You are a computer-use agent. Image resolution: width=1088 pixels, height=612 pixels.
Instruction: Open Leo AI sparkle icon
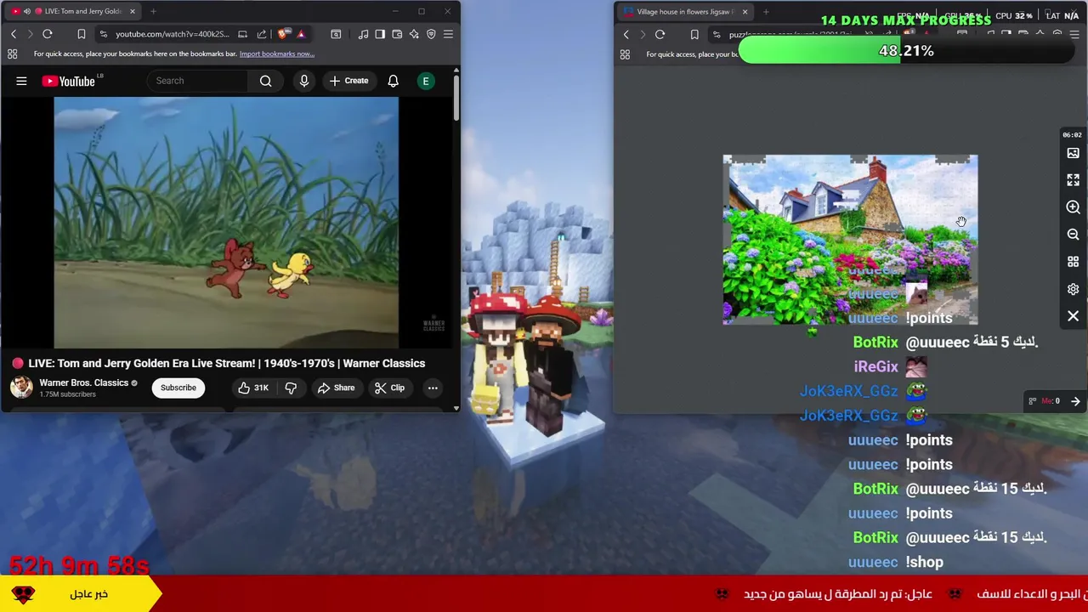coord(414,34)
